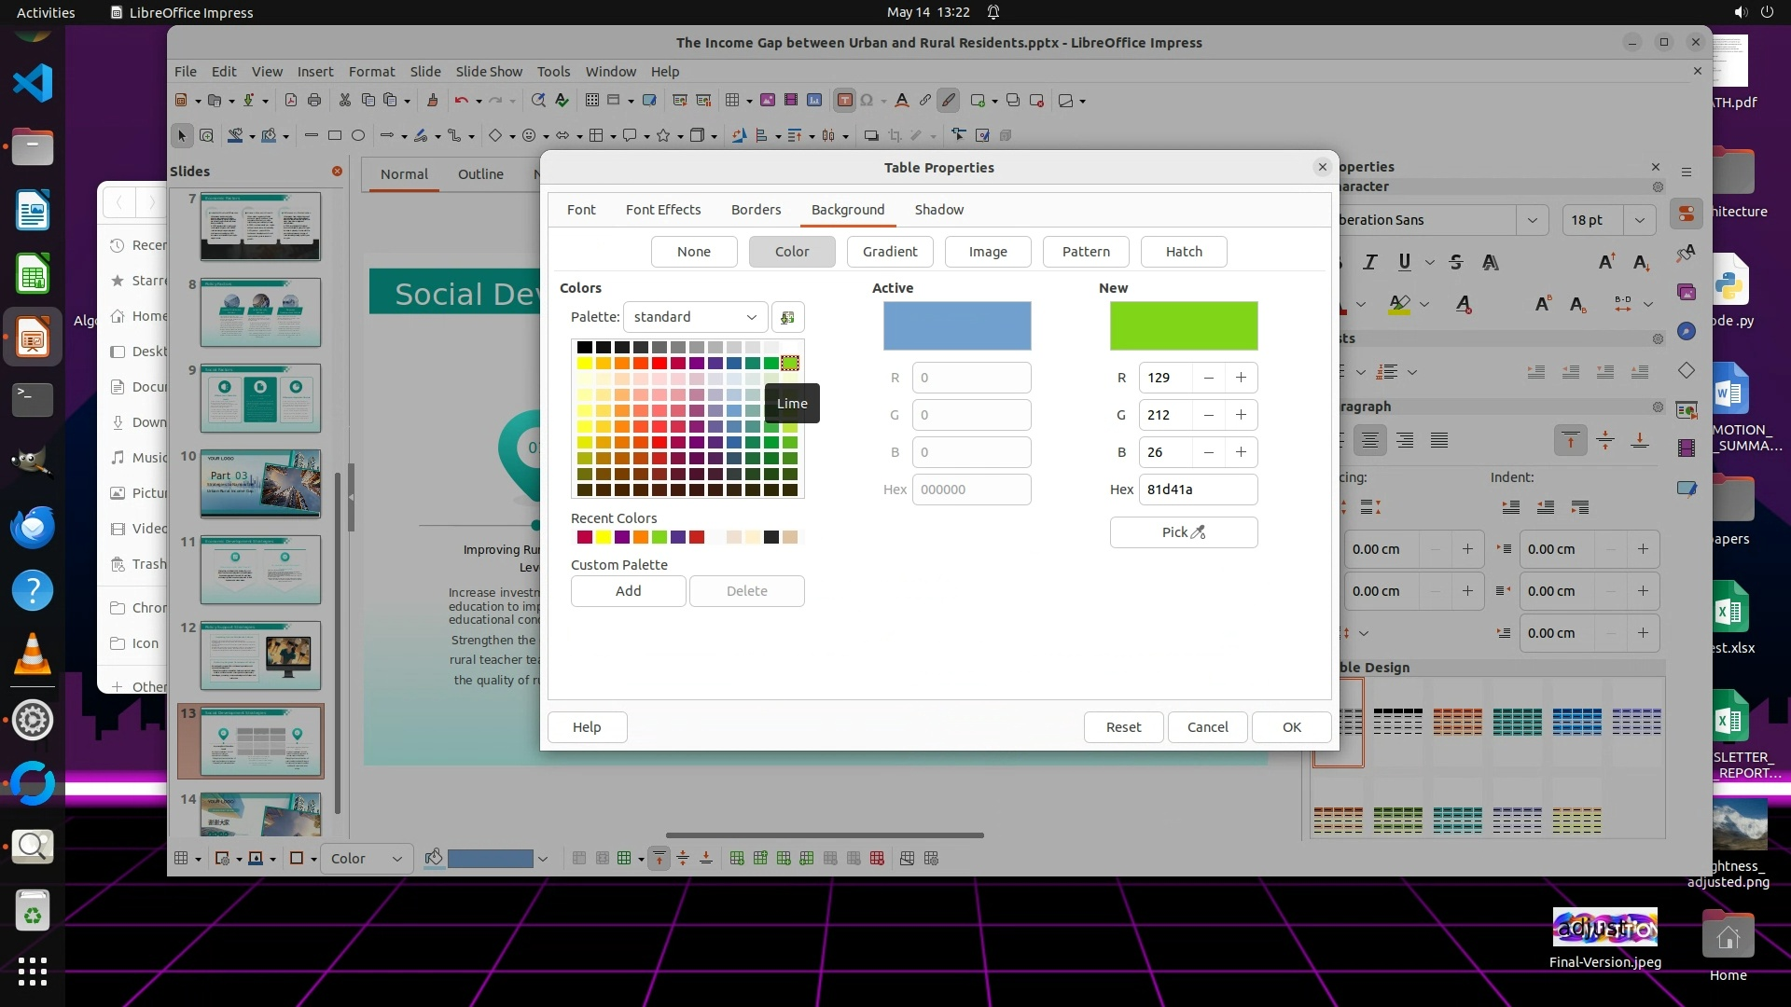Choose the None background option
The height and width of the screenshot is (1007, 1791).
click(x=693, y=252)
